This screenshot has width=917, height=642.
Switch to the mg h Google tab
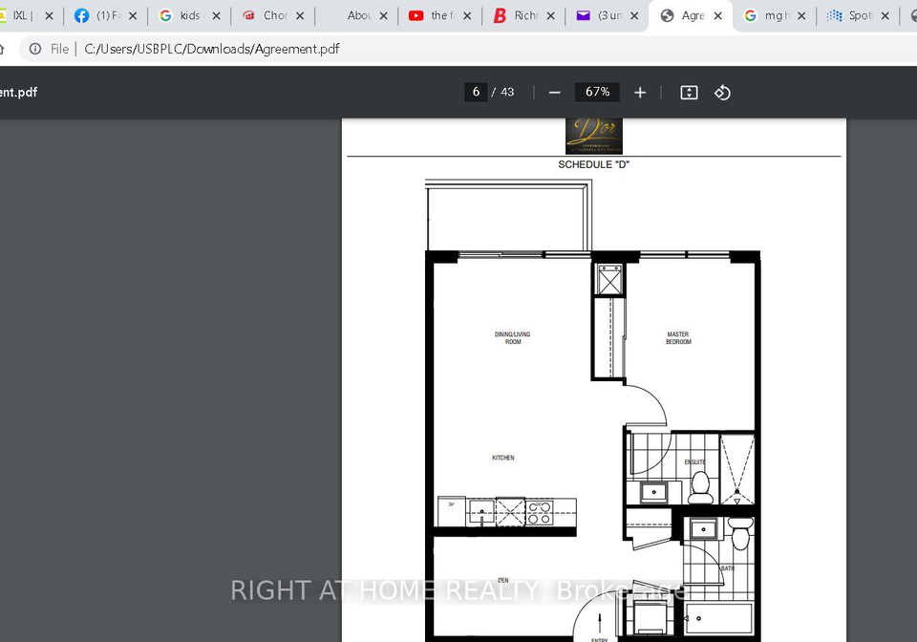point(768,16)
